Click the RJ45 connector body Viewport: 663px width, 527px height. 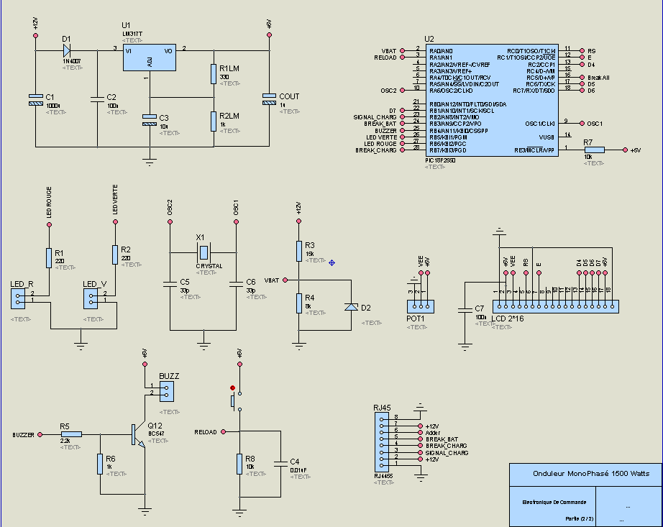(x=381, y=442)
